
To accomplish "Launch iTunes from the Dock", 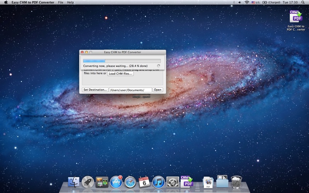I will click(158, 182).
